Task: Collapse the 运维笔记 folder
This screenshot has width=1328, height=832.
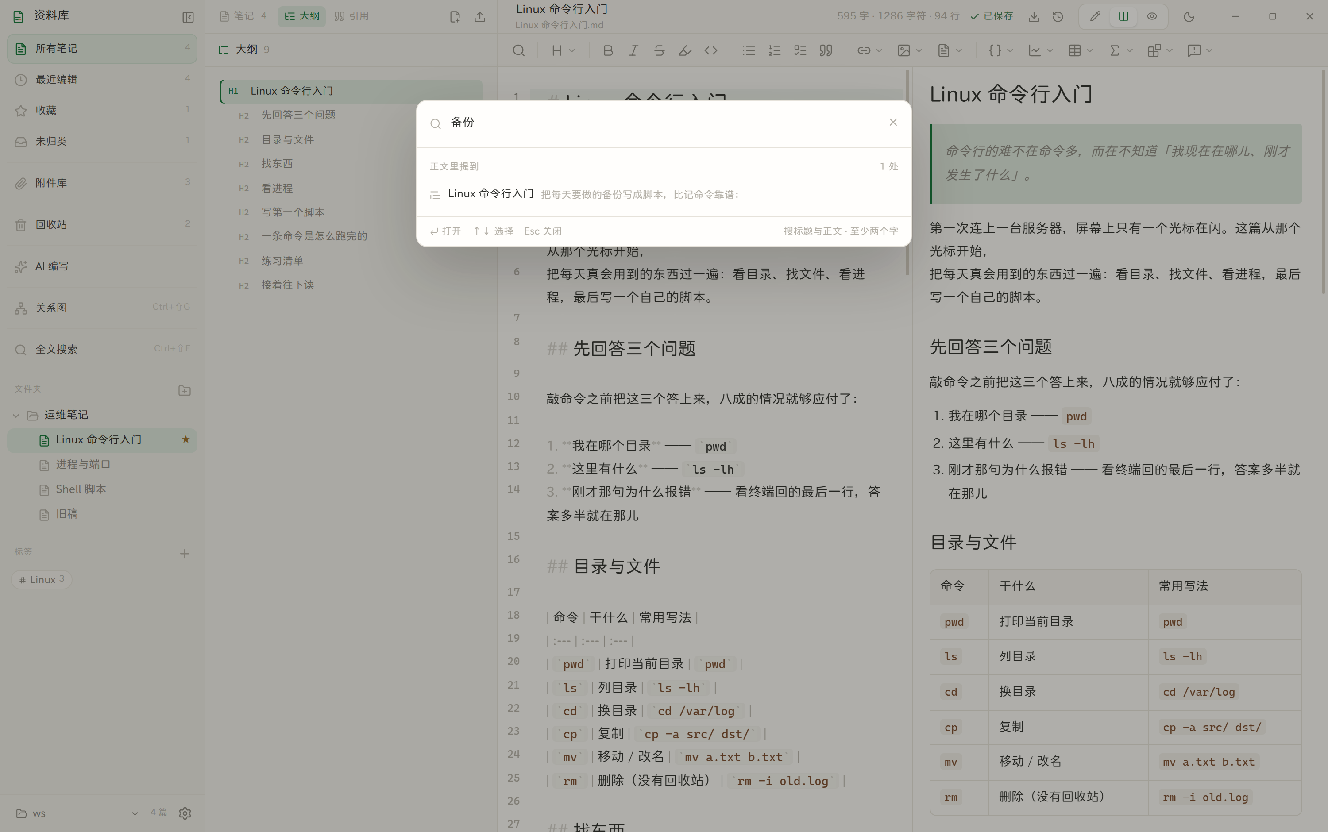Action: pyautogui.click(x=16, y=415)
